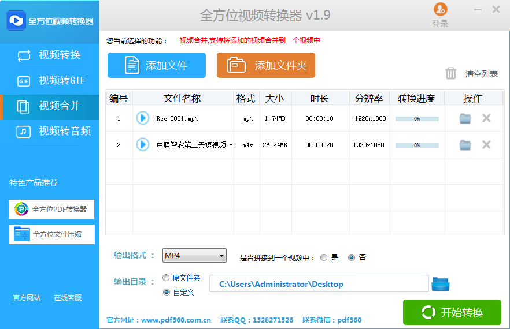Play the Rec 0001.mp4 video preview
This screenshot has height=329, width=510.
(142, 118)
